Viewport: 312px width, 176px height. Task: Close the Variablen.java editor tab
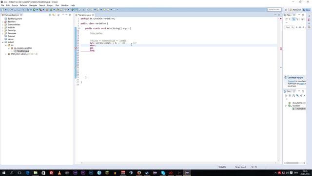pos(93,15)
